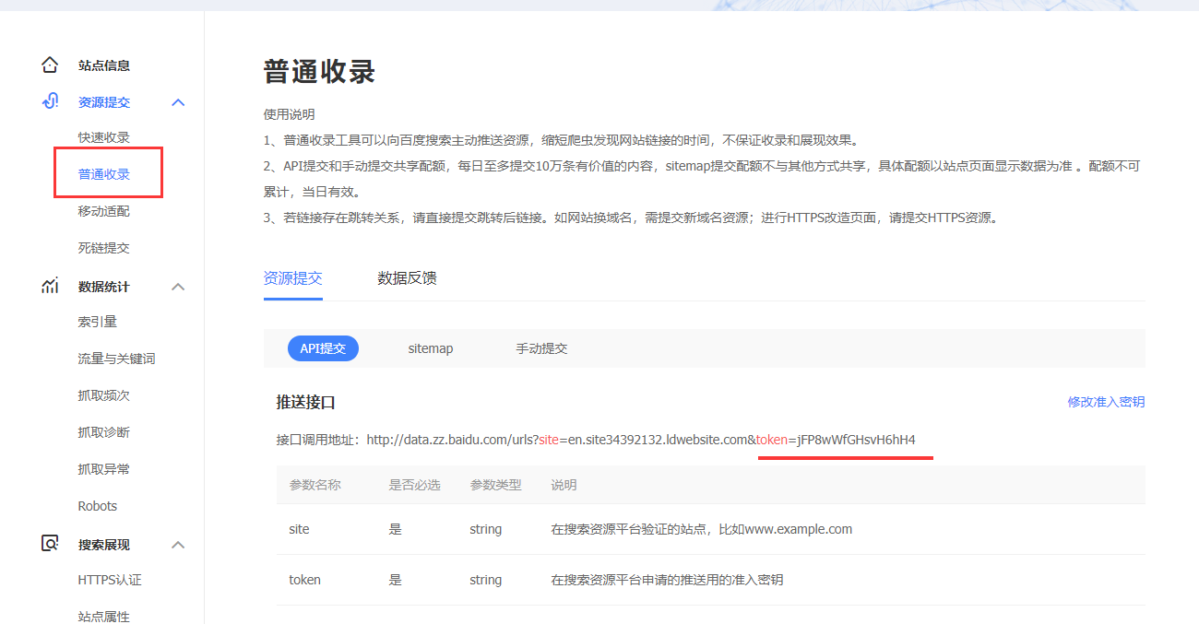Screen dimensions: 1199x624
Task: Click the magnifier icon beside 搜索展现
Action: pos(50,544)
